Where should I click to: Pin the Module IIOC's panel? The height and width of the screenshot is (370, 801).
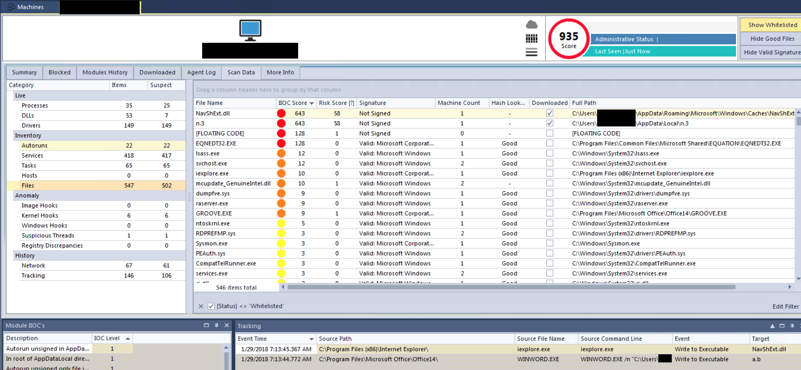[216, 325]
